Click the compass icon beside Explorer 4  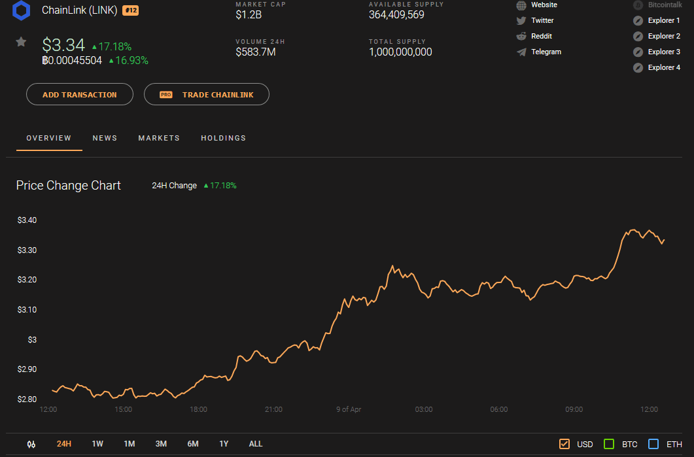[638, 68]
